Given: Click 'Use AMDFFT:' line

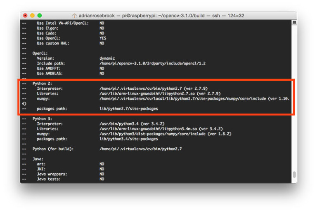Looking at the screenshot, I should click(x=49, y=68).
